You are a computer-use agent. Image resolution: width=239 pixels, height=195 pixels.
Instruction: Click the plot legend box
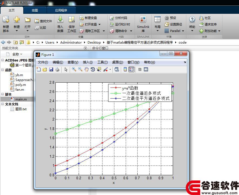(140, 93)
